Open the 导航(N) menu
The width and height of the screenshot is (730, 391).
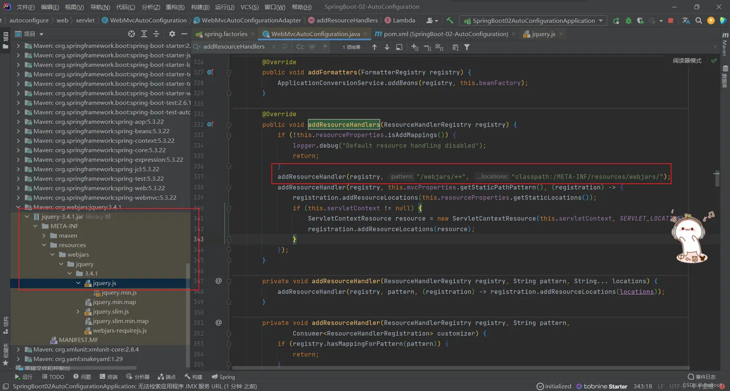(100, 7)
